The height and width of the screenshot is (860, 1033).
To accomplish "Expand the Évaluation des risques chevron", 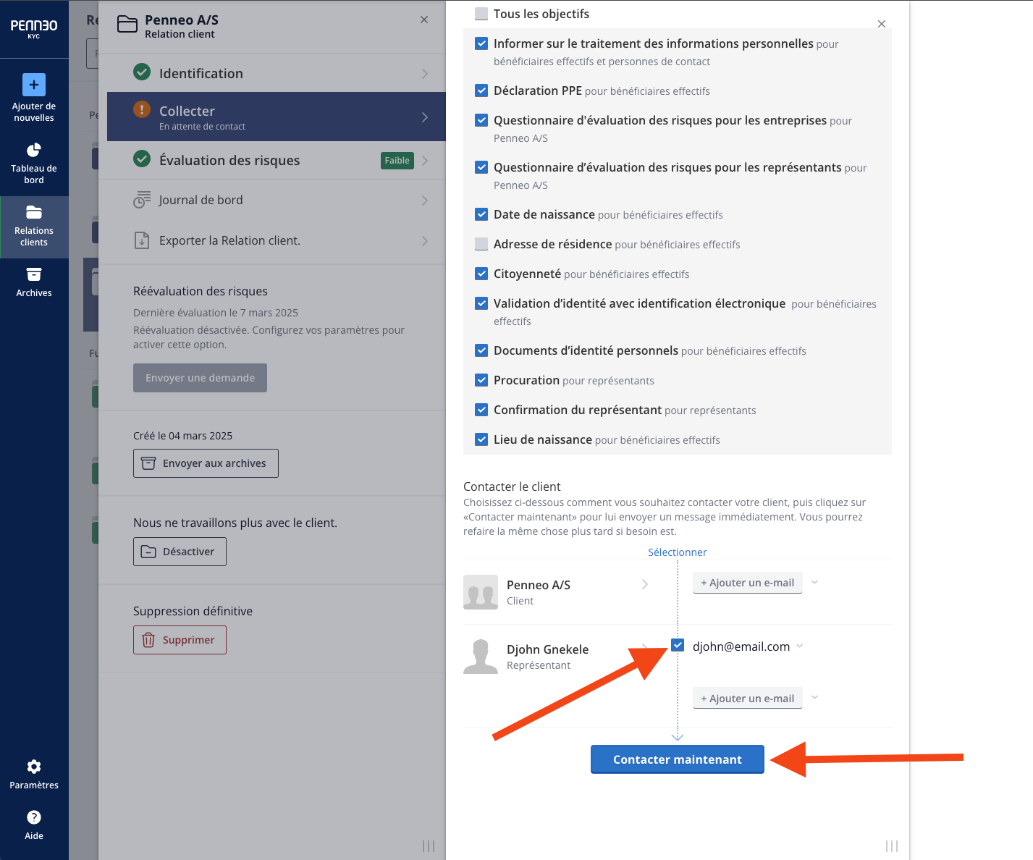I will click(425, 161).
